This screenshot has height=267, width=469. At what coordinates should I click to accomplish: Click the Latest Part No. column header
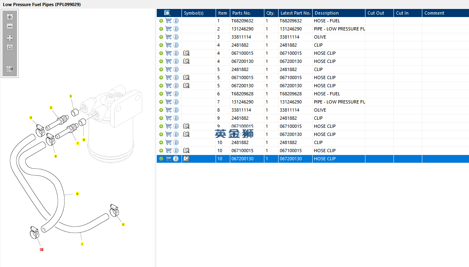pyautogui.click(x=295, y=13)
